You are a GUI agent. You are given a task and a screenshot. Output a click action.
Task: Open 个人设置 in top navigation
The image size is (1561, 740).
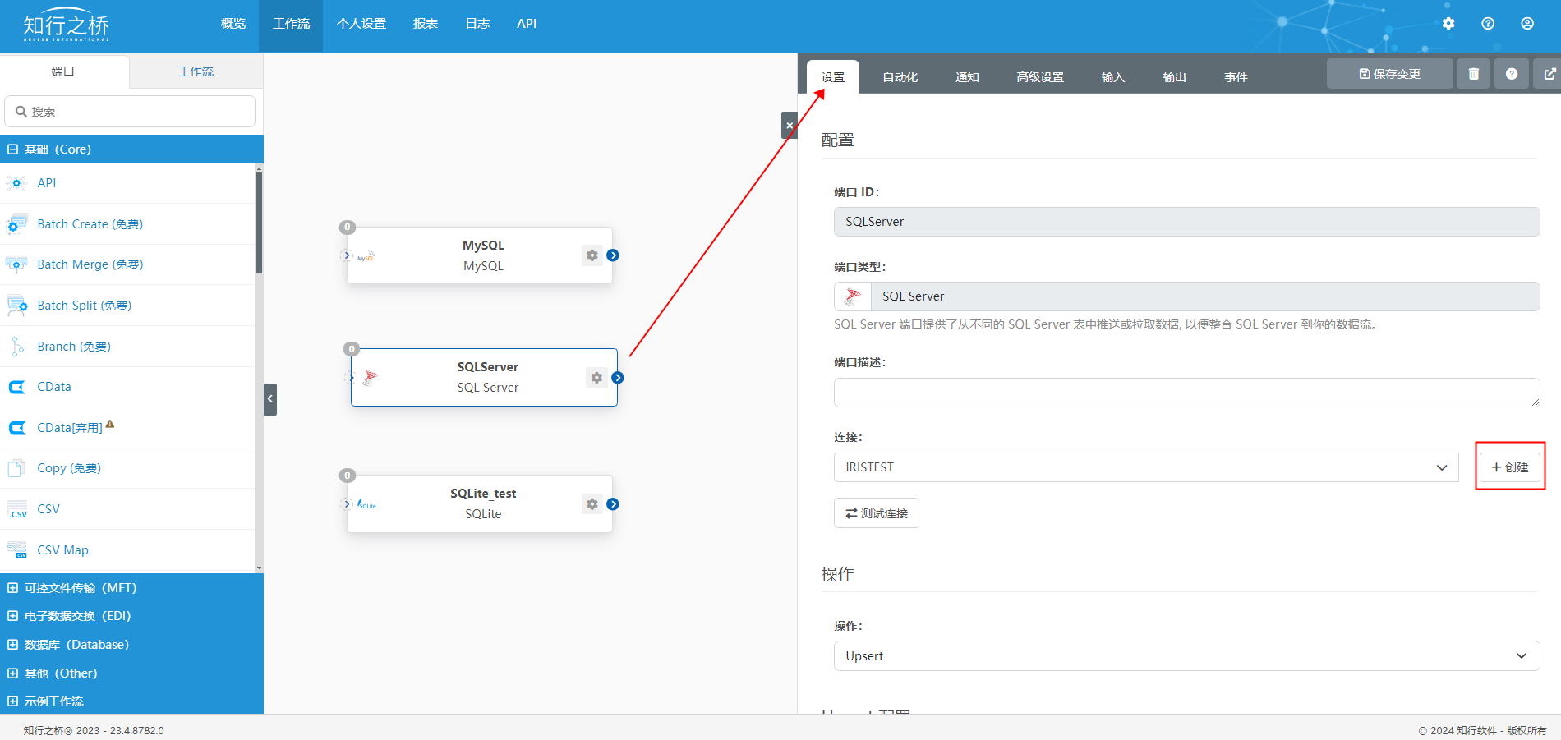[x=361, y=24]
